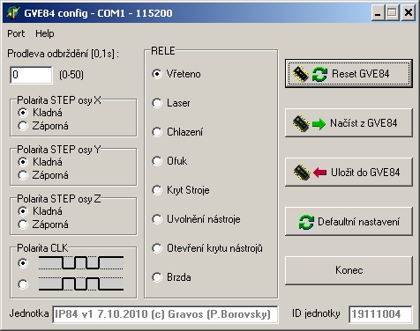420x331 pixels.
Task: Open the Help menu
Action: pos(45,33)
